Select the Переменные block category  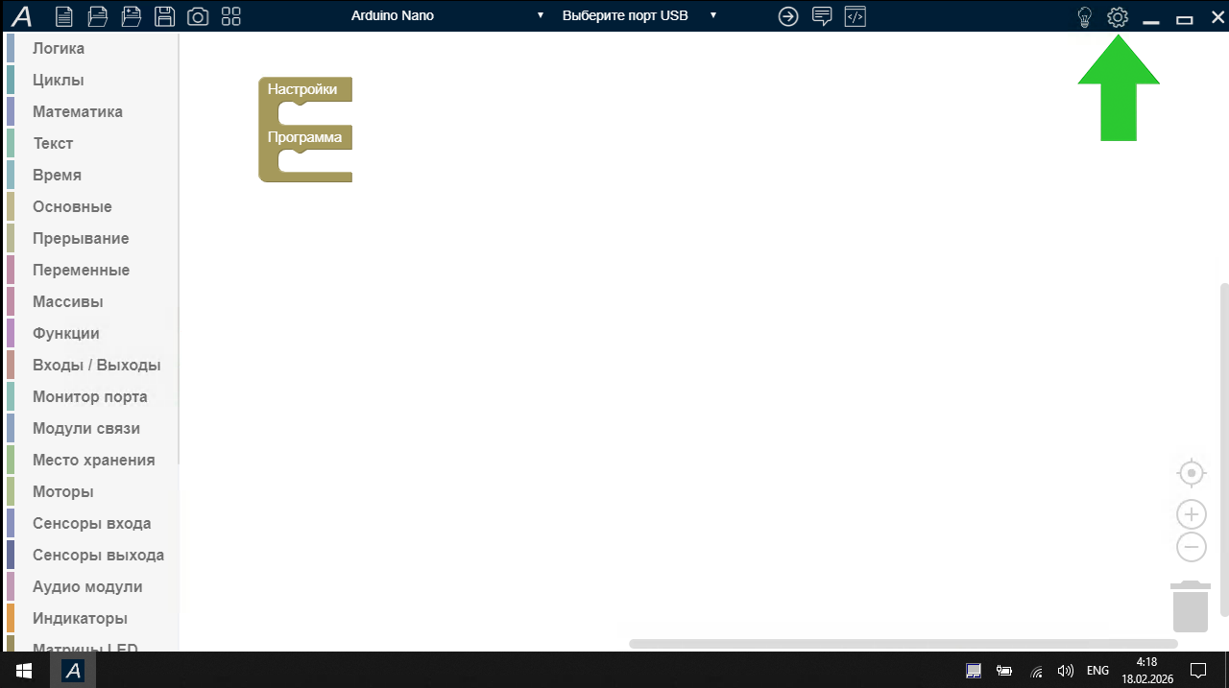81,270
